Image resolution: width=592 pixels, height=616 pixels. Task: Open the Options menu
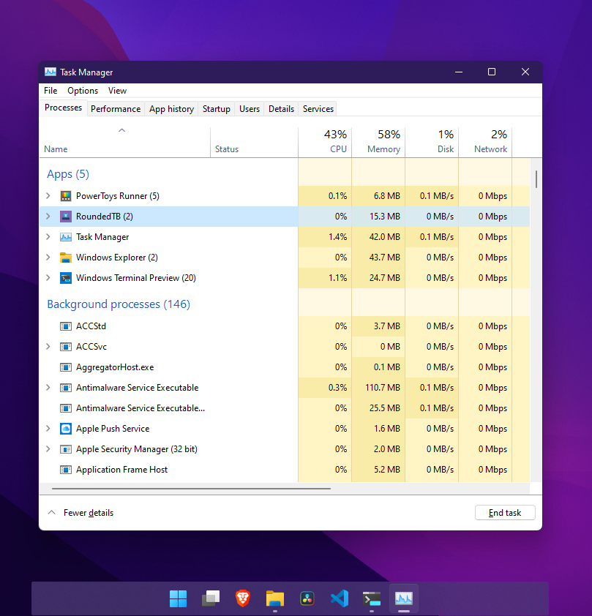83,91
